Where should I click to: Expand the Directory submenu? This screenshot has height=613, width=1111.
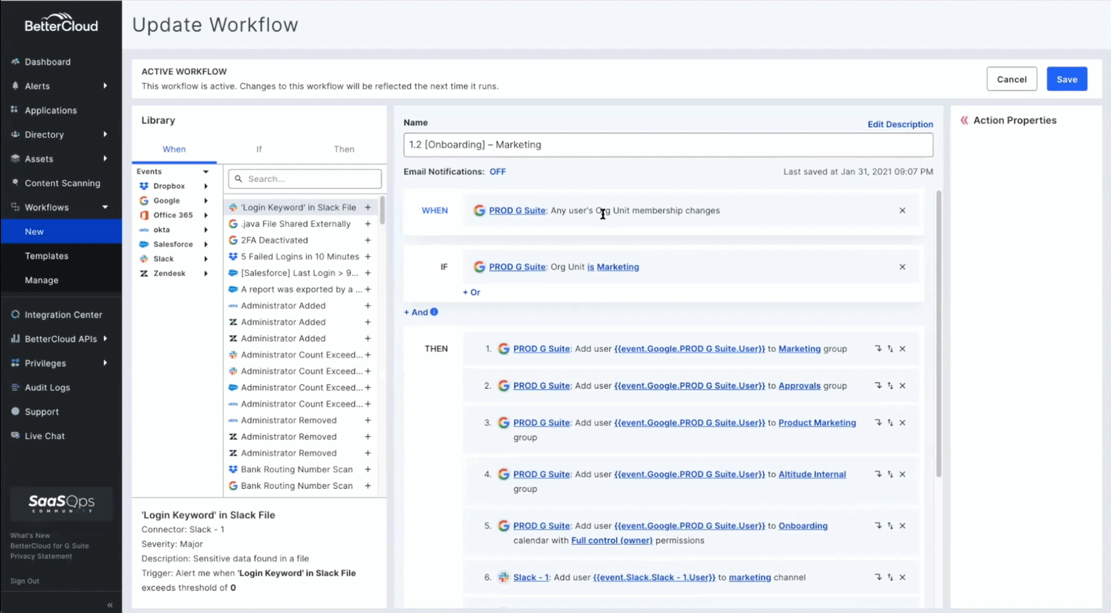click(105, 134)
